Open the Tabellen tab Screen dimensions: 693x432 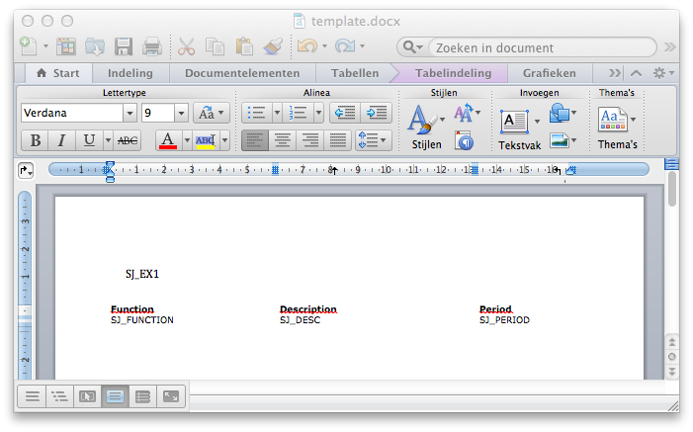pos(355,73)
